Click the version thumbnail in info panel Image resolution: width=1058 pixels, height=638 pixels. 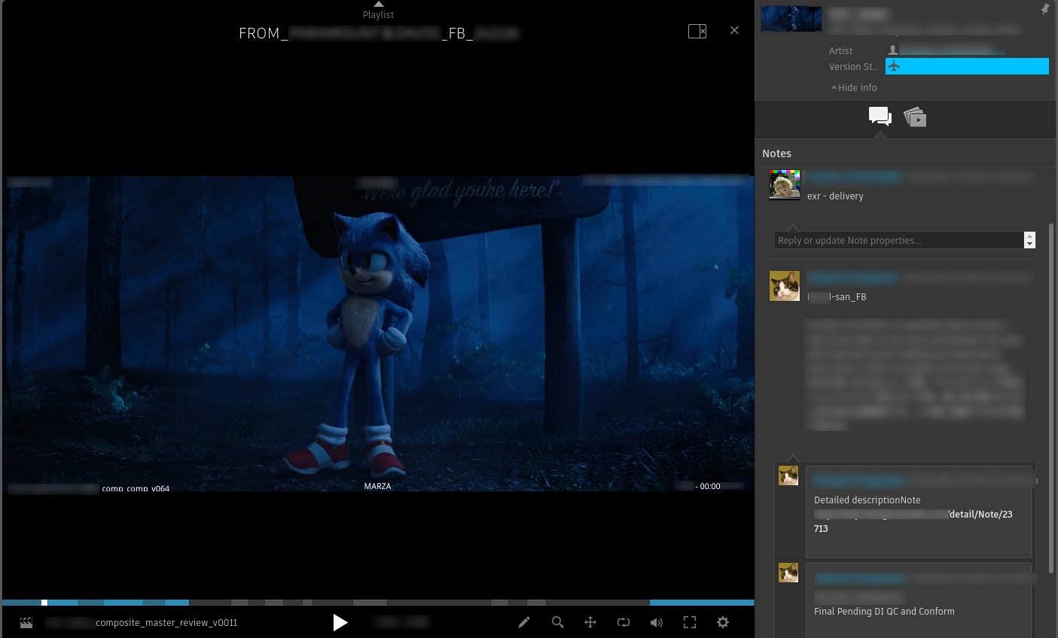point(791,19)
